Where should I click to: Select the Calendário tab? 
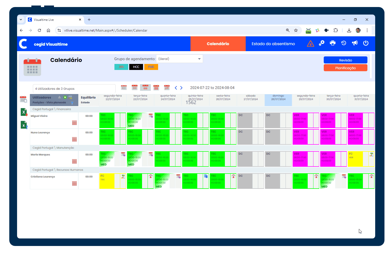(218, 44)
